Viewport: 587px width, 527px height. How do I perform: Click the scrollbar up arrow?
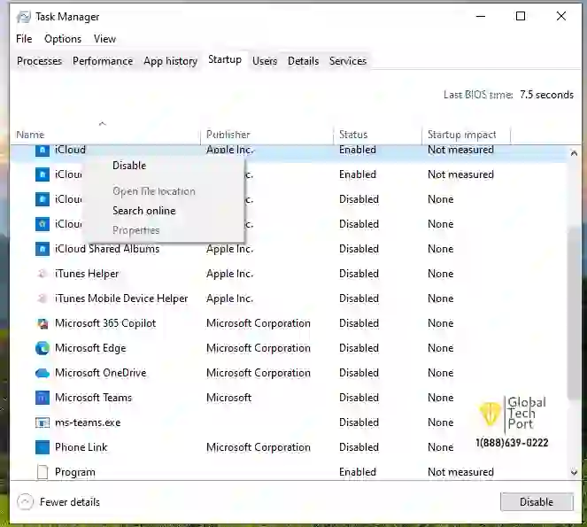click(574, 153)
